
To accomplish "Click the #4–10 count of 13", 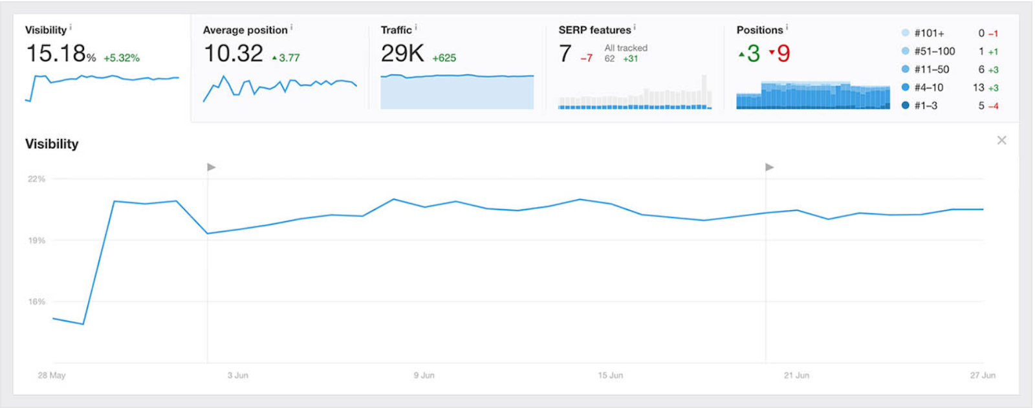I will pyautogui.click(x=979, y=87).
